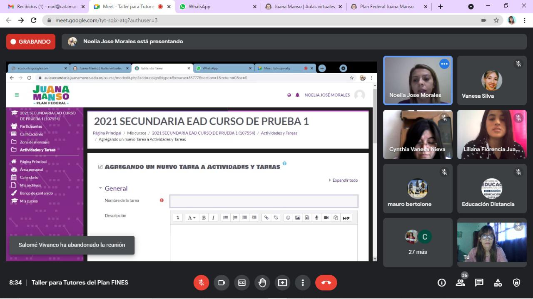
Task: Click the GRABANDO recording indicator
Action: [31, 42]
